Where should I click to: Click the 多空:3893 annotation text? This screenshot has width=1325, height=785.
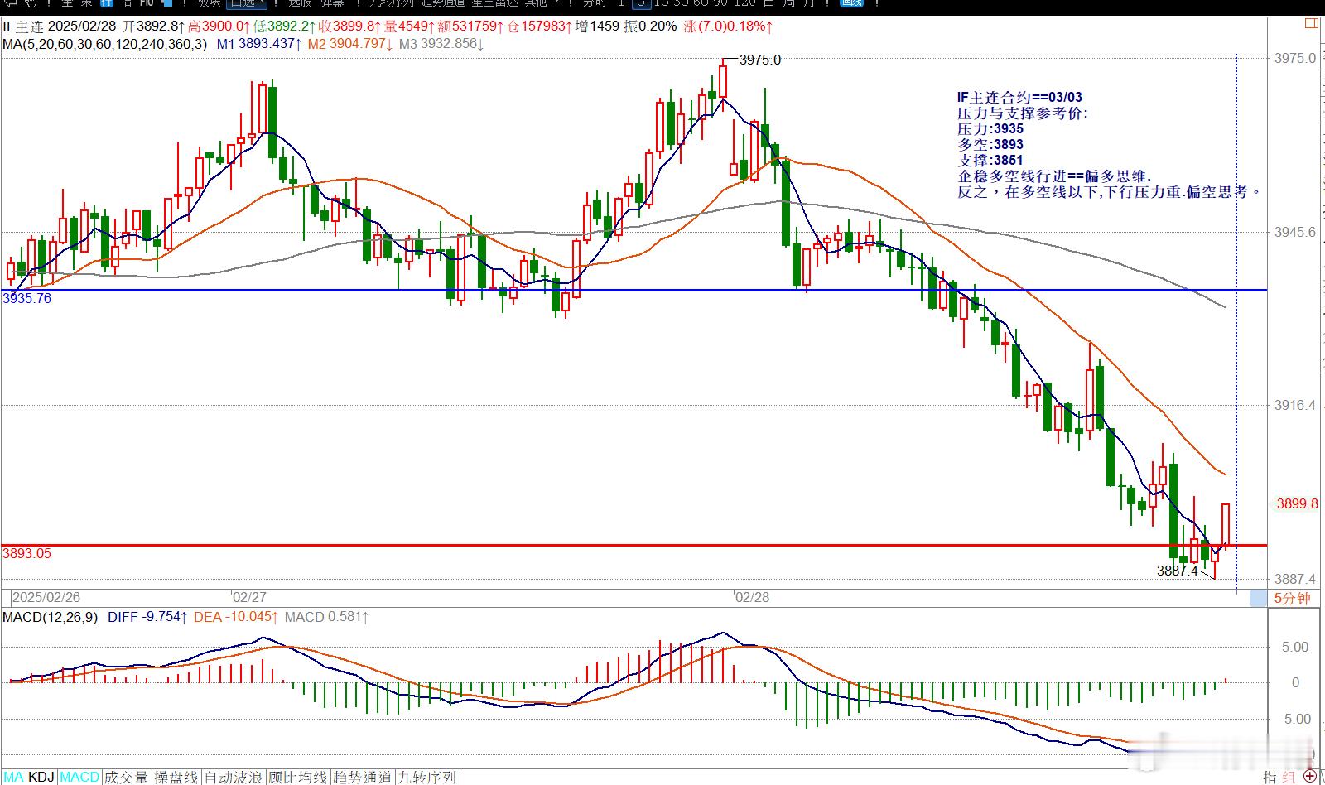(x=990, y=145)
